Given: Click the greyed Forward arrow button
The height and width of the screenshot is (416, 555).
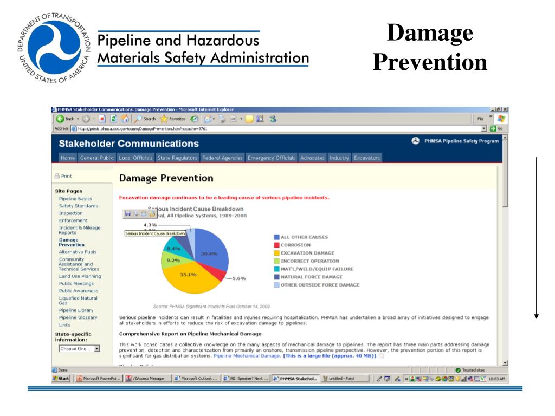Looking at the screenshot, I should coord(86,119).
